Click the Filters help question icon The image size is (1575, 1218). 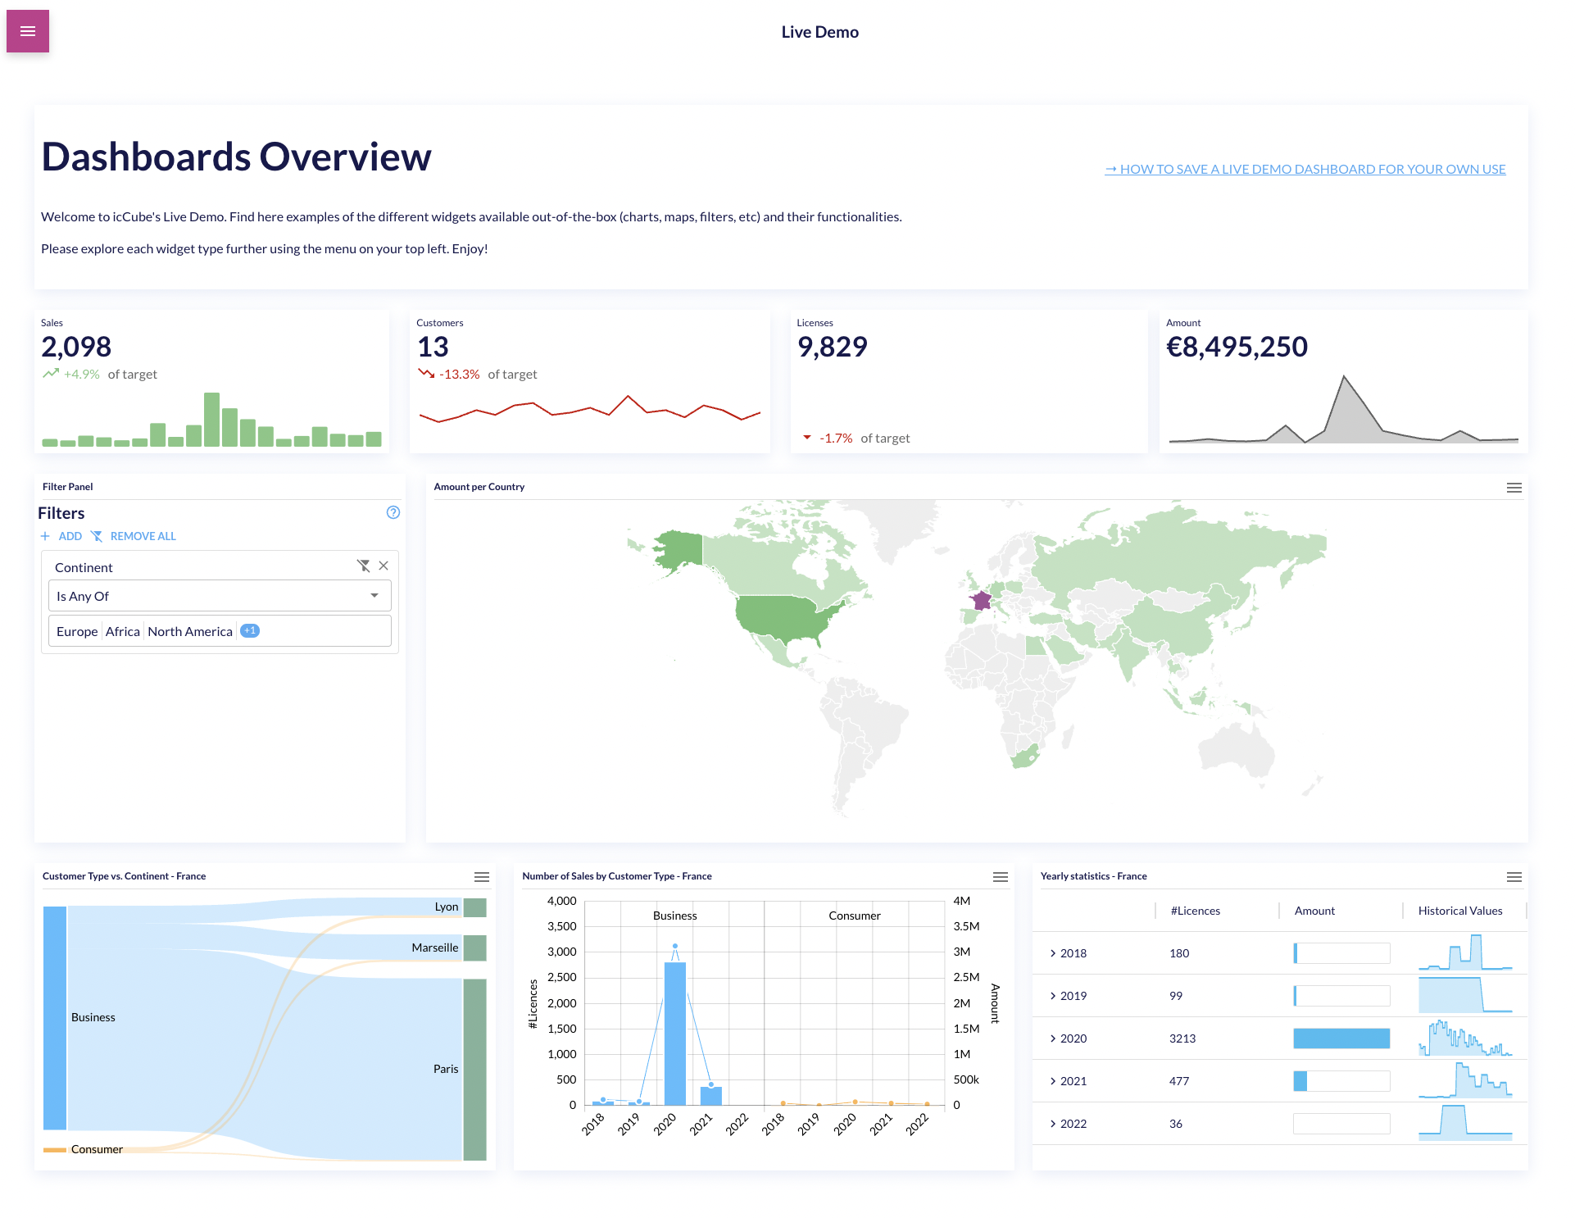[393, 512]
